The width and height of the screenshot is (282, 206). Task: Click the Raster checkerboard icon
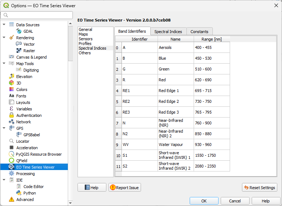point(19,51)
